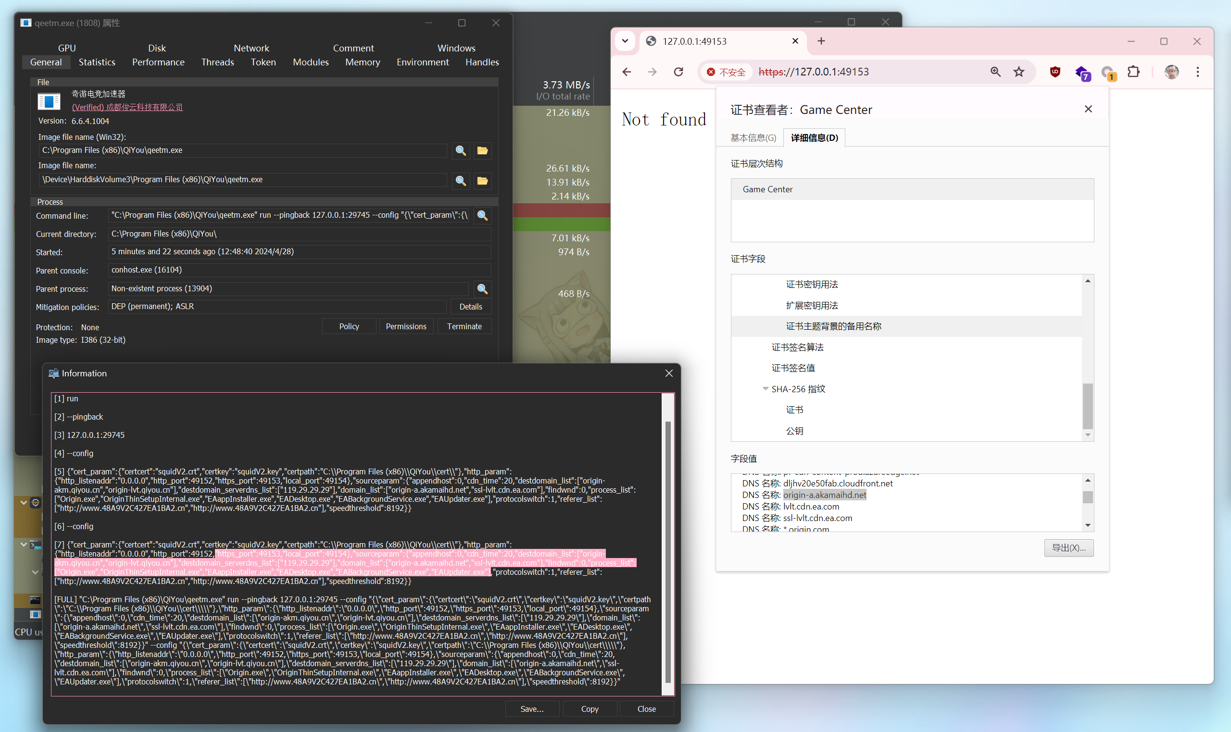
Task: Click the magnifier icon beside Win32 image path
Action: tap(460, 150)
